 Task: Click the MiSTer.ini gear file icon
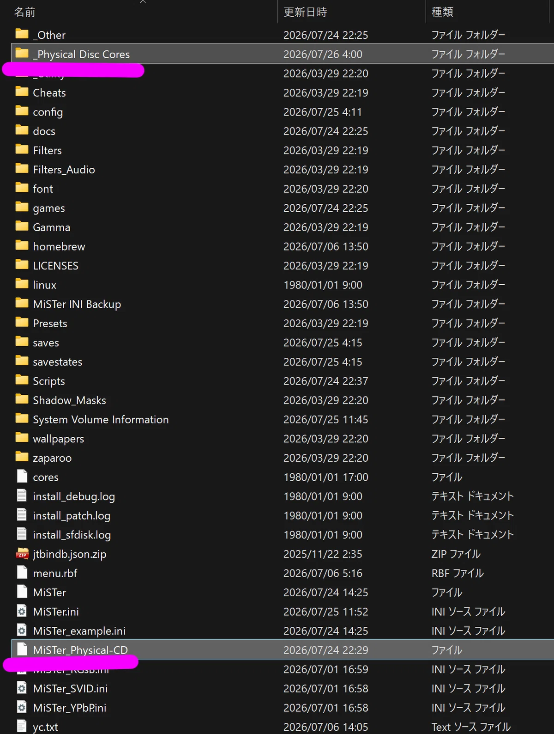click(x=22, y=611)
